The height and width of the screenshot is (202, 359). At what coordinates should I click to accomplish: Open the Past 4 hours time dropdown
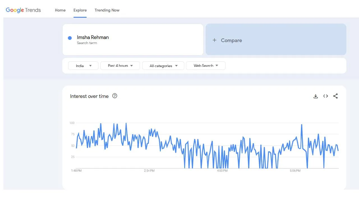pos(120,66)
